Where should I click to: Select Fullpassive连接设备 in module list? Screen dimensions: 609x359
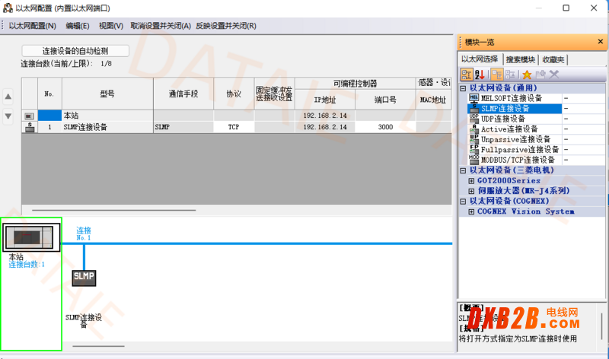coord(520,150)
